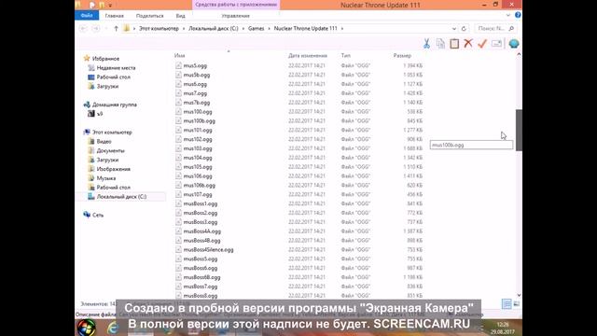Select Этот компьютер in navigation pane
Screen dimensions: 597x336
pyautogui.click(x=112, y=133)
